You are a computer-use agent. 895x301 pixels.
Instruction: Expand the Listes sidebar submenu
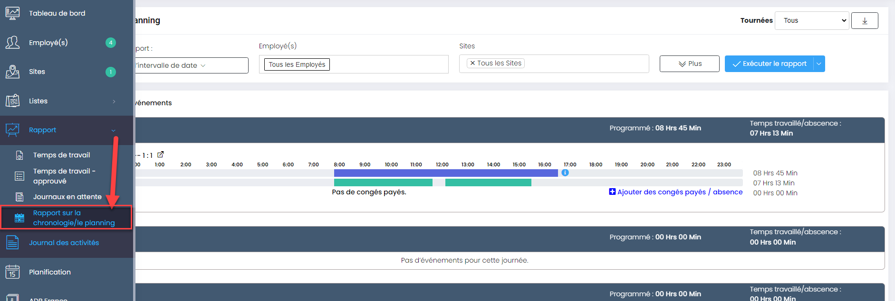point(114,101)
